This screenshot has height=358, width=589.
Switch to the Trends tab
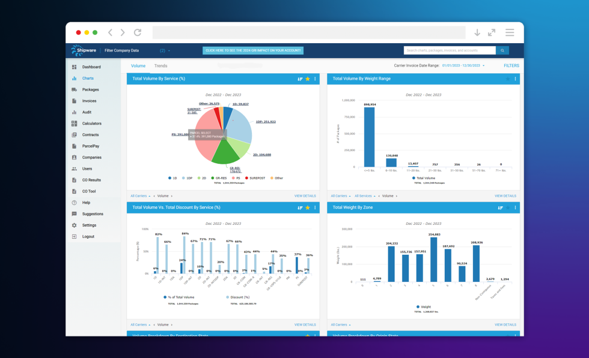160,66
